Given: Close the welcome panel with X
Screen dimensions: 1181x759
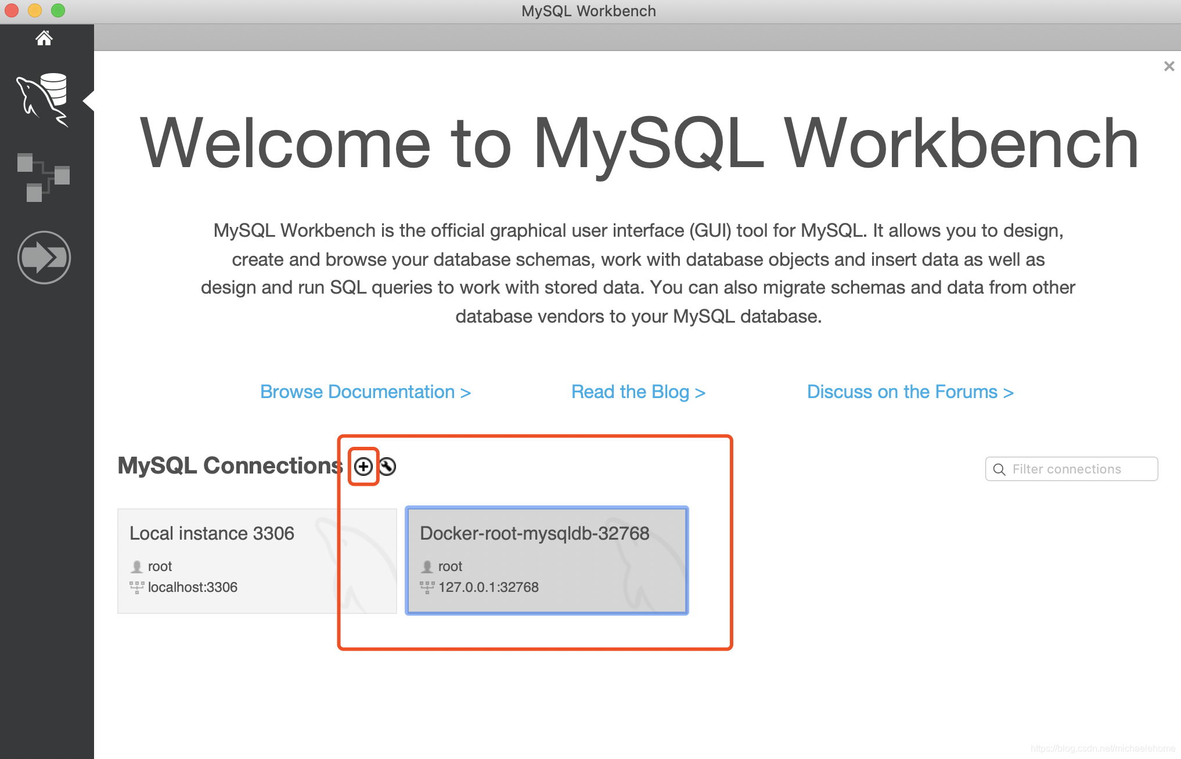Looking at the screenshot, I should click(1169, 66).
